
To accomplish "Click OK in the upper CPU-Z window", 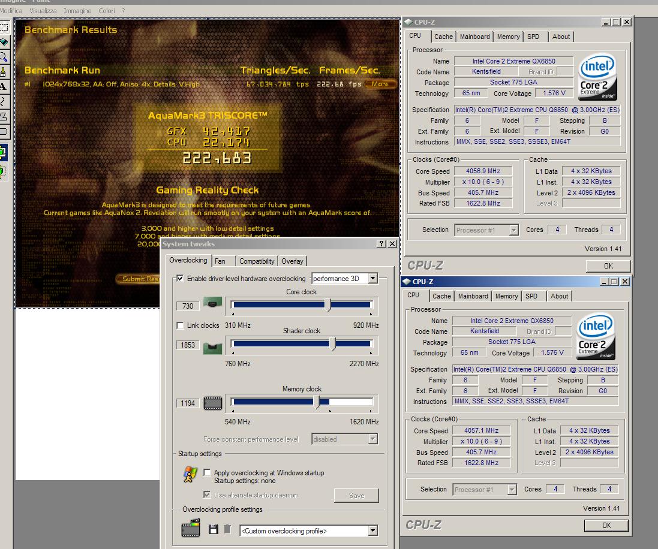I will [608, 266].
